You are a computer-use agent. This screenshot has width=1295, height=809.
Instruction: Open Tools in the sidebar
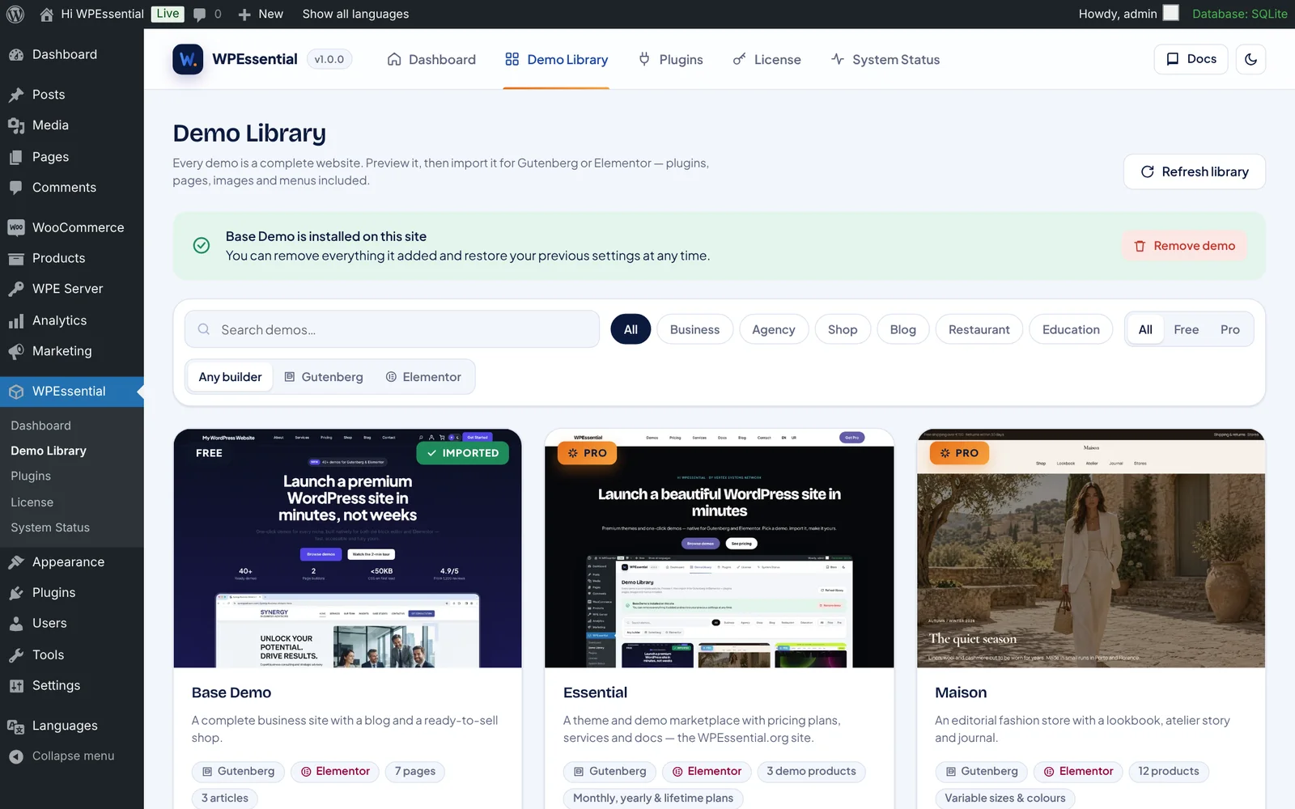(72, 654)
